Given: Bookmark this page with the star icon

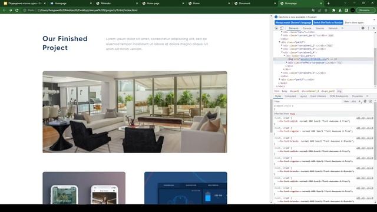Looking at the screenshot, I should coord(326,11).
